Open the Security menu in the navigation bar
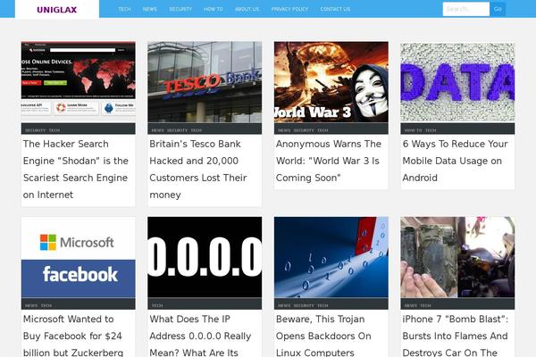 click(x=180, y=9)
